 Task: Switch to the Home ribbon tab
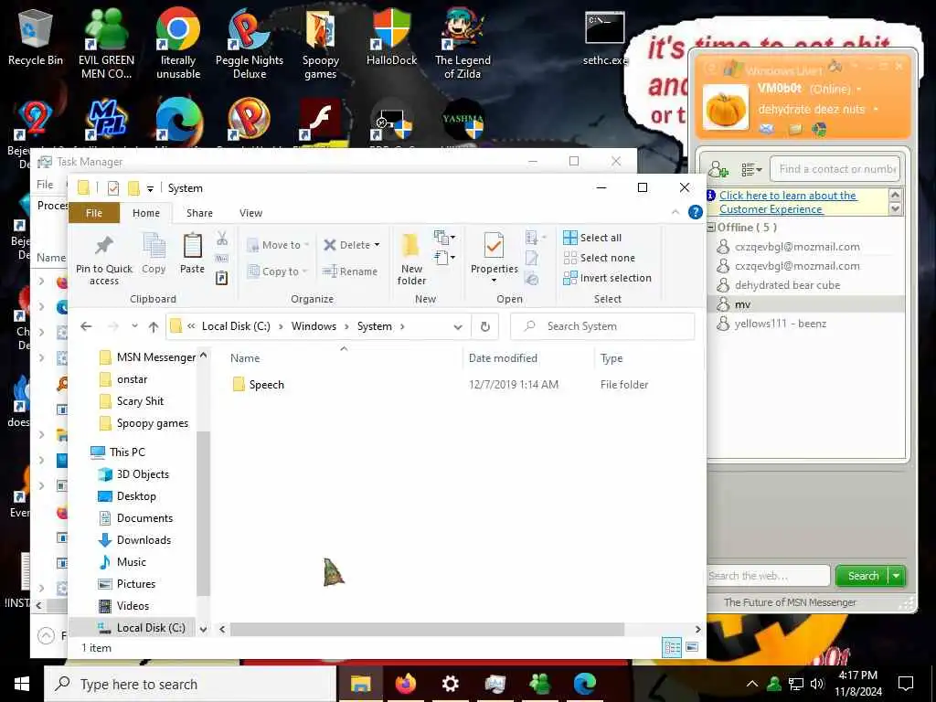(x=146, y=213)
